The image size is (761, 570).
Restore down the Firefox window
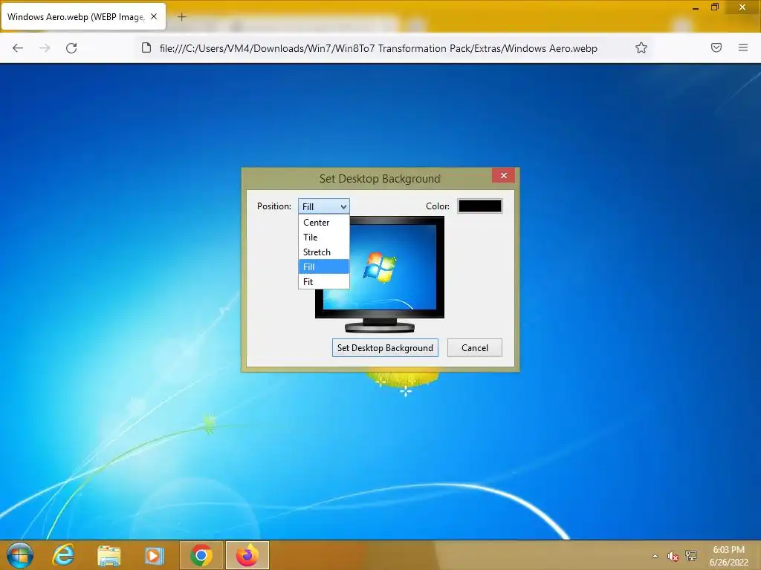(715, 7)
